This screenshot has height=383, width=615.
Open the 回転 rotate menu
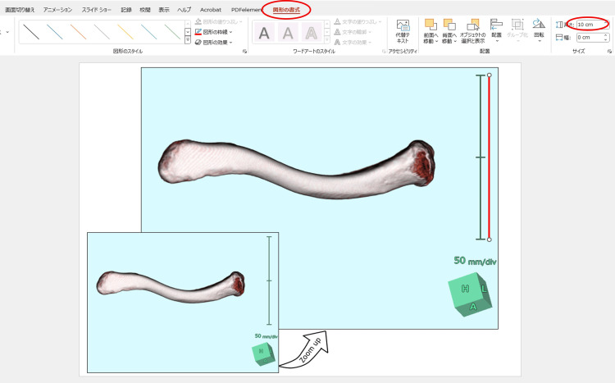[x=539, y=30]
